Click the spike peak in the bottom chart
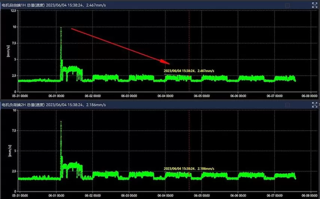This screenshot has height=199, width=320. (61, 122)
